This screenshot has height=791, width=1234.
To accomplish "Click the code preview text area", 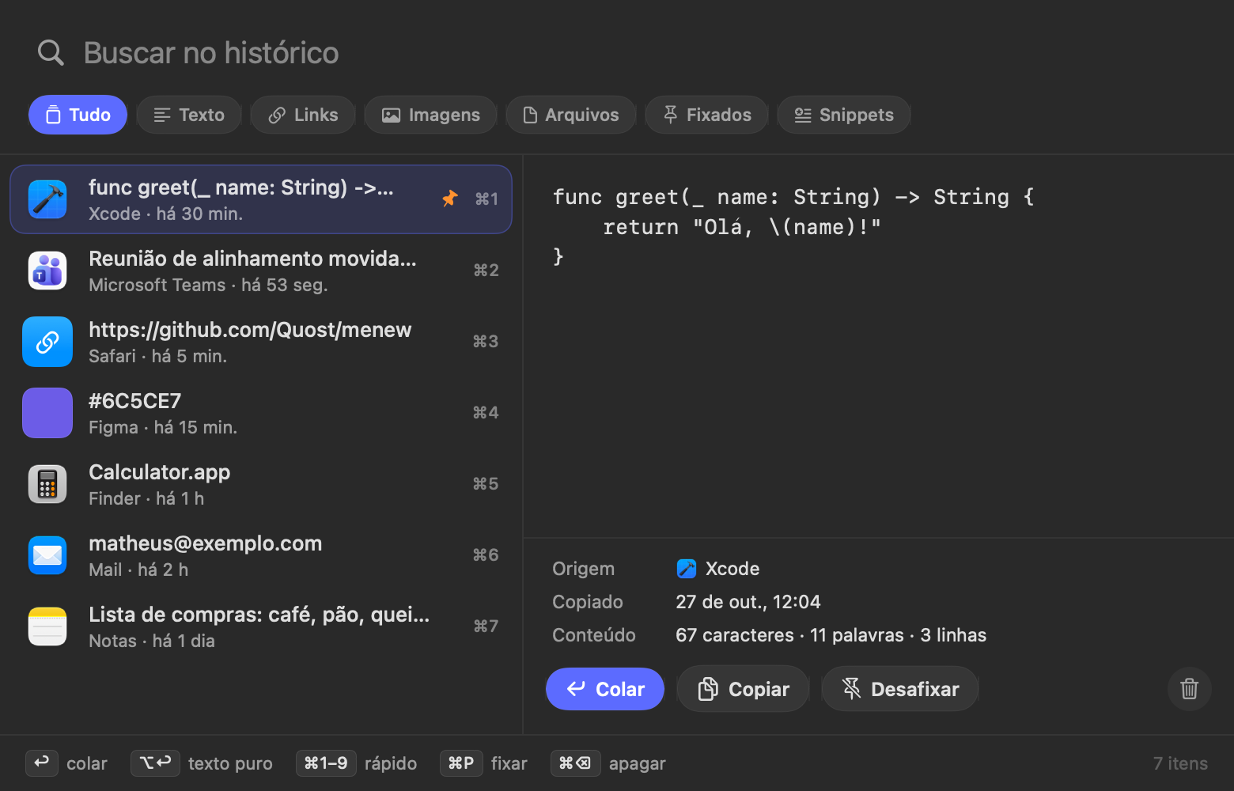I will pos(878,348).
